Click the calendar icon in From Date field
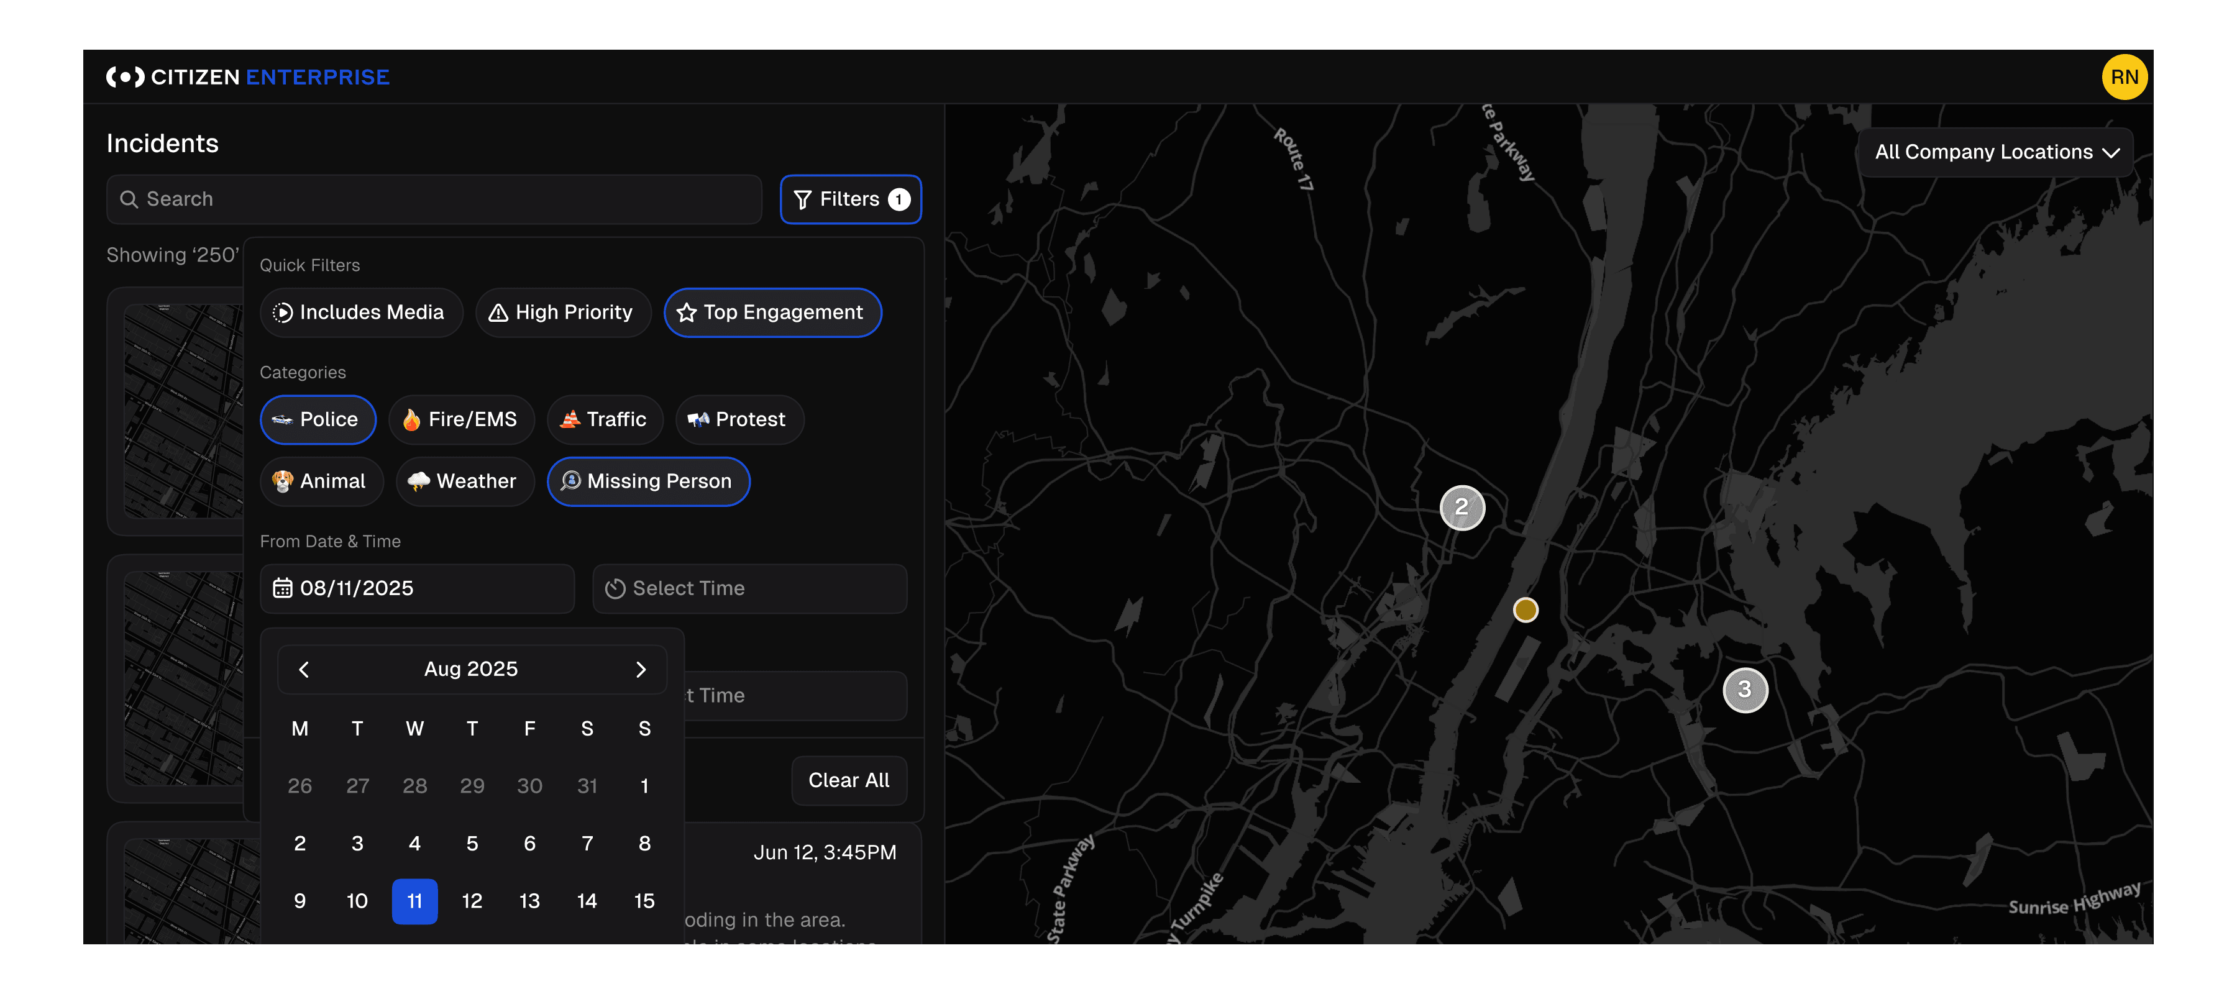The height and width of the screenshot is (994, 2237). click(x=282, y=588)
